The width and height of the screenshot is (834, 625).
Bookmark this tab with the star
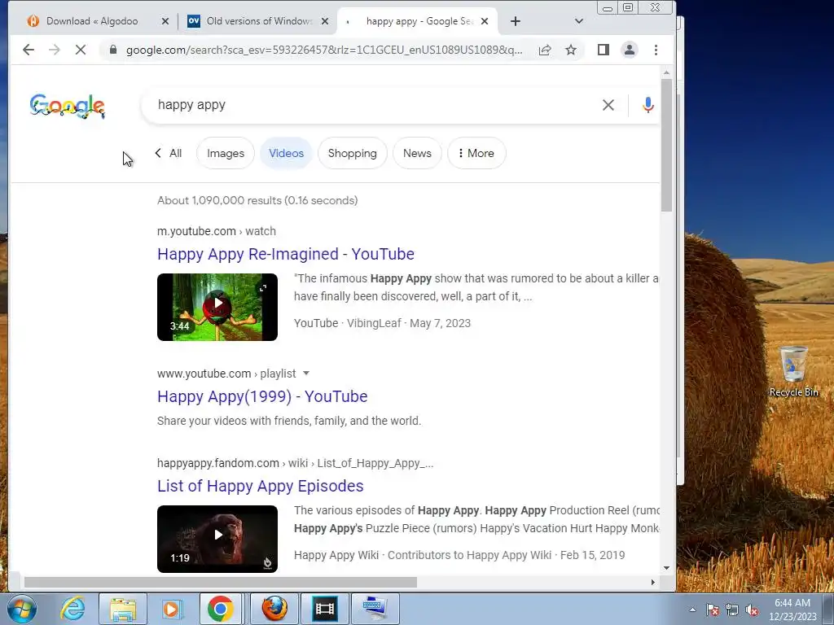pos(571,50)
